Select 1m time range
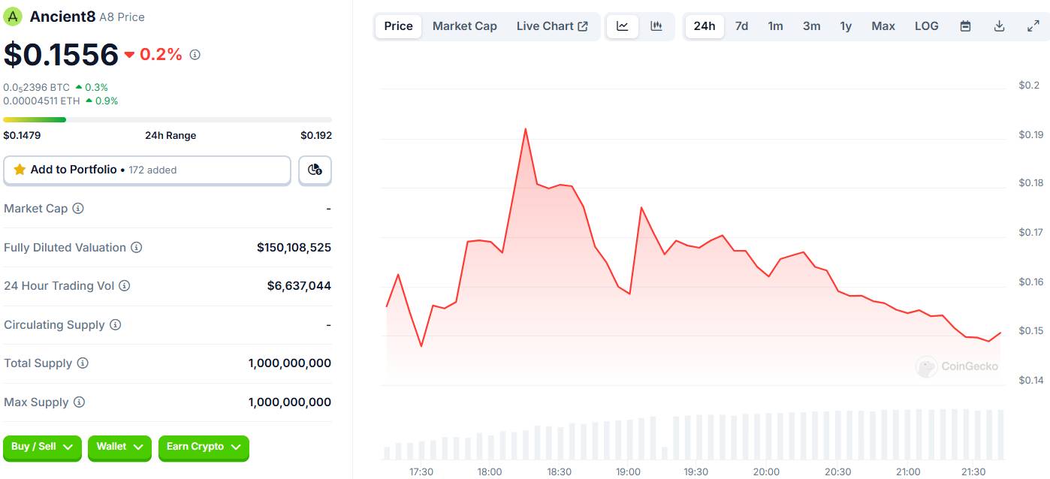Image resolution: width=1050 pixels, height=479 pixels. [x=775, y=26]
